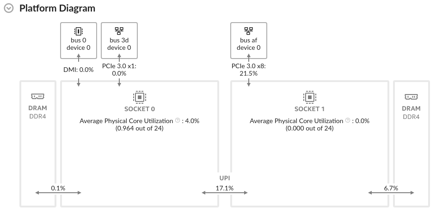This screenshot has height=213, width=436.
Task: Click the SOCKET 1 label
Action: point(310,109)
